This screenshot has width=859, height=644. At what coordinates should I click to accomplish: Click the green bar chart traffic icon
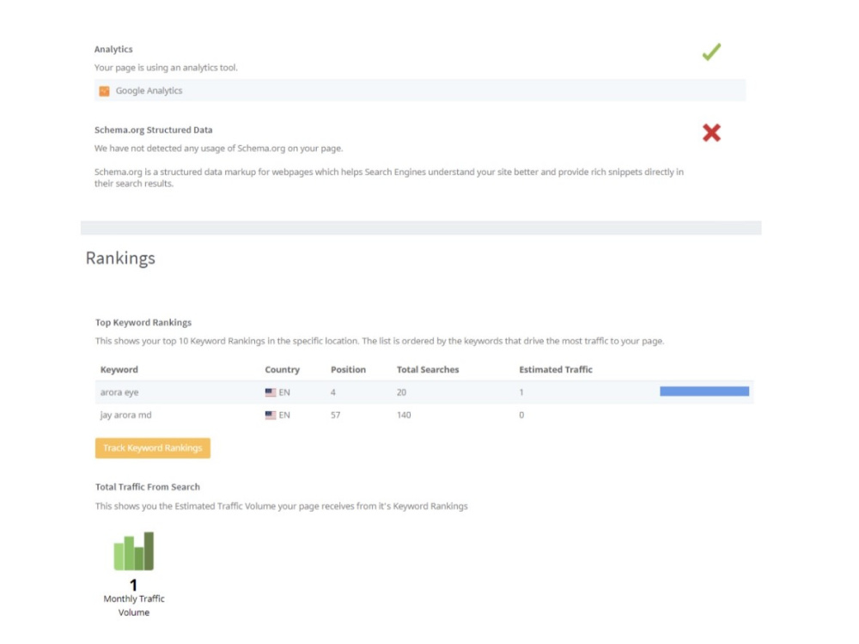tap(134, 551)
